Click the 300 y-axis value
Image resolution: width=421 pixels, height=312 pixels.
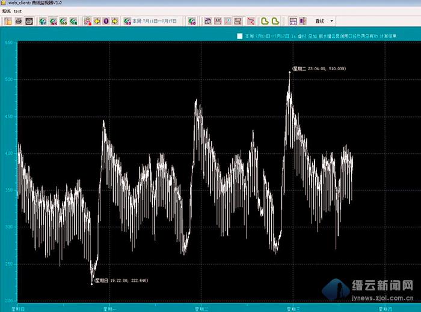click(9, 227)
